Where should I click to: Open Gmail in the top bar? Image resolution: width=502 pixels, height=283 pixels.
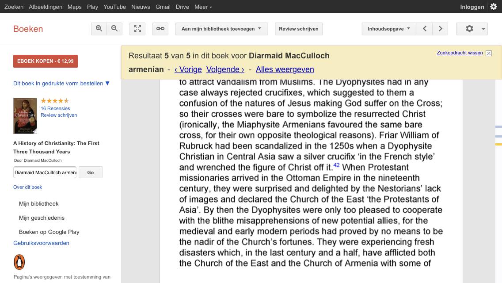pyautogui.click(x=163, y=7)
